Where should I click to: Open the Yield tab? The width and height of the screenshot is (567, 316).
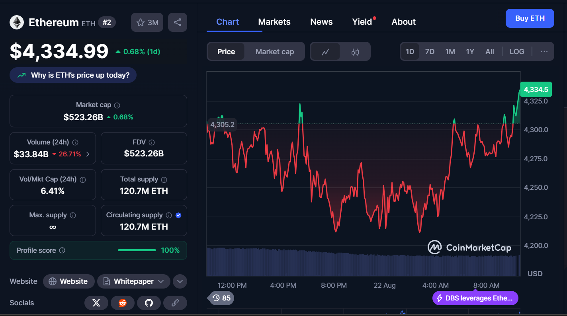pos(362,22)
